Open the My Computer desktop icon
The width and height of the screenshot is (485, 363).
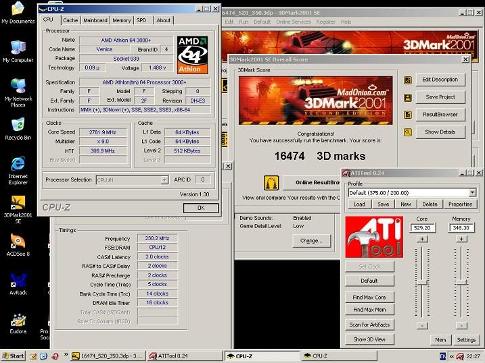[18, 48]
